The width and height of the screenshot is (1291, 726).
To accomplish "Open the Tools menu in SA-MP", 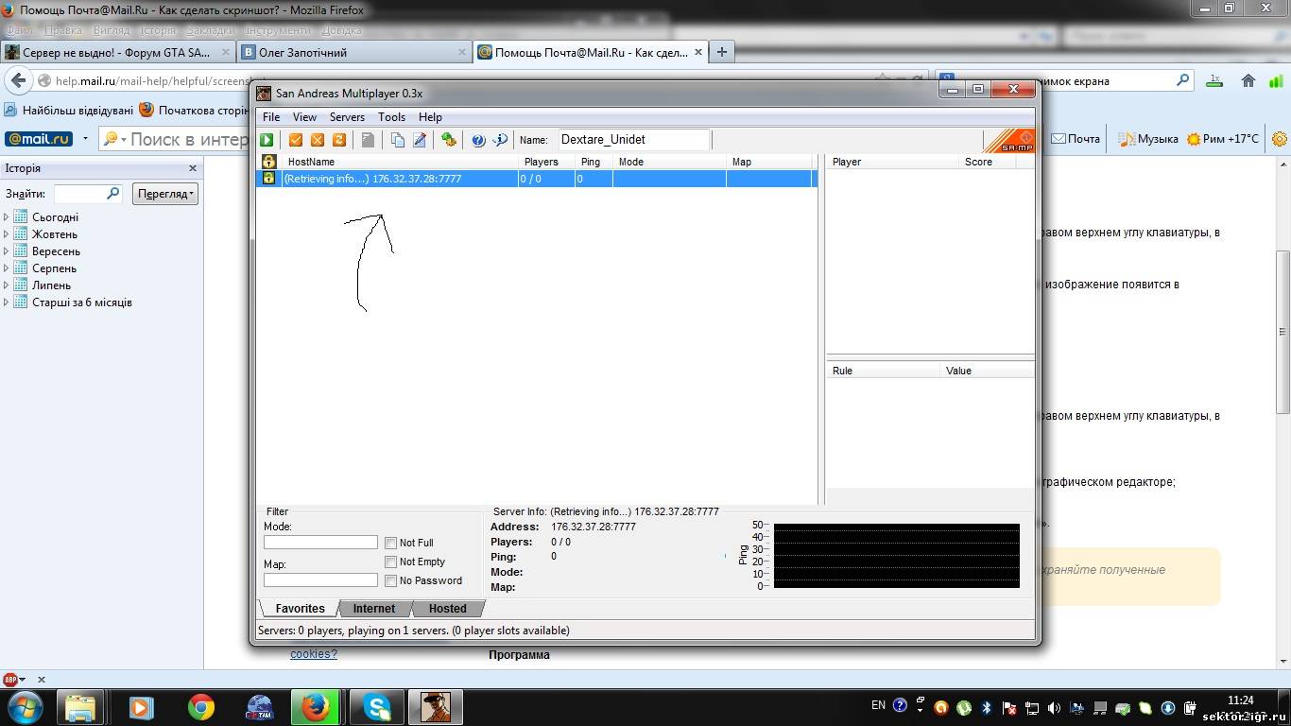I will tap(391, 117).
